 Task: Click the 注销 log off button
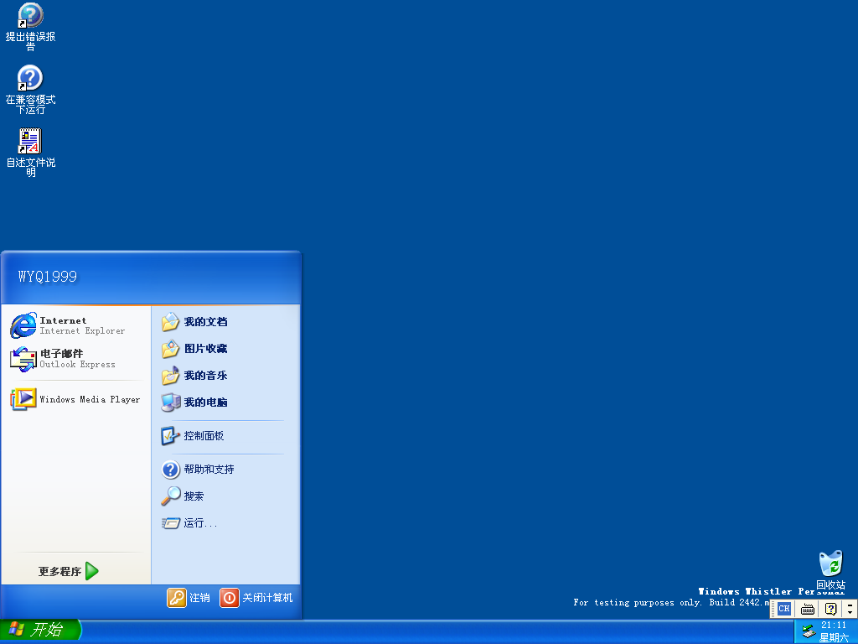(189, 597)
